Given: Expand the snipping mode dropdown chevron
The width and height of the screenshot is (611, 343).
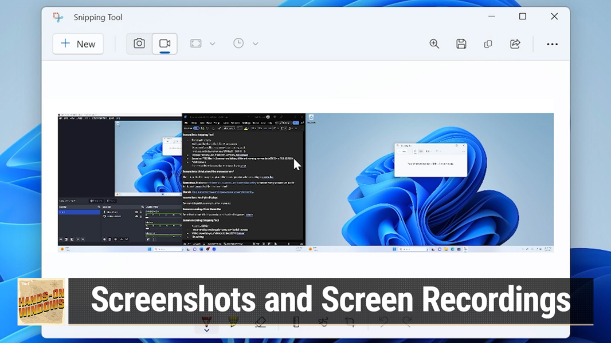Looking at the screenshot, I should click(213, 44).
